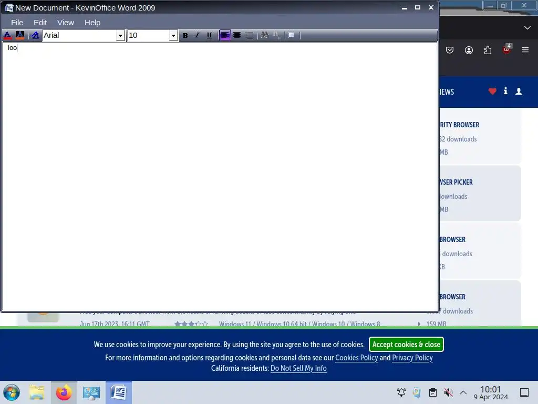Click the notification bell tray icon
Image resolution: width=538 pixels, height=404 pixels.
point(401,392)
